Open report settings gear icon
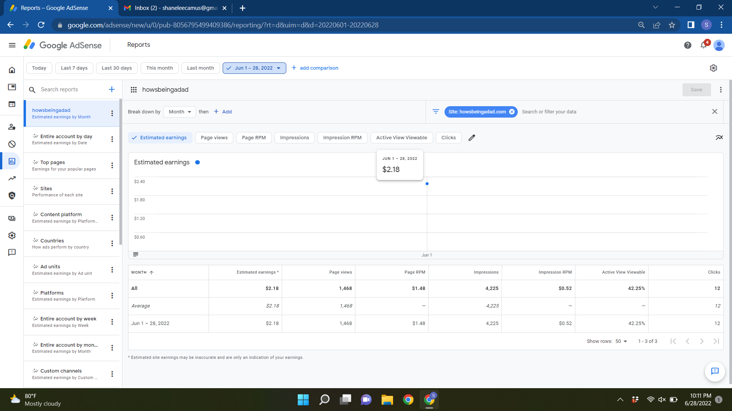 (x=713, y=68)
